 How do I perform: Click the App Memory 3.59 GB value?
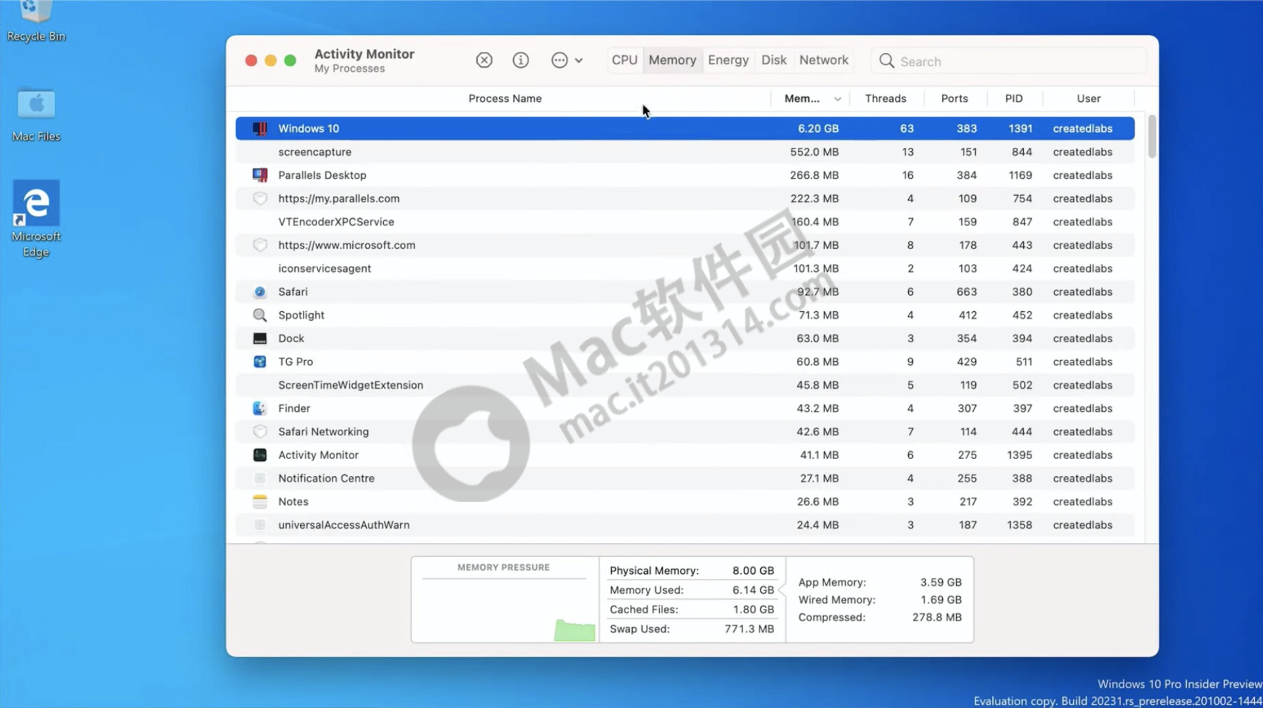pos(940,582)
